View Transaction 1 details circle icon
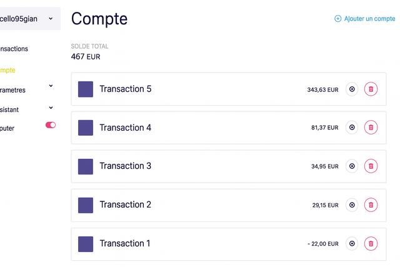400x267 pixels. pos(352,244)
